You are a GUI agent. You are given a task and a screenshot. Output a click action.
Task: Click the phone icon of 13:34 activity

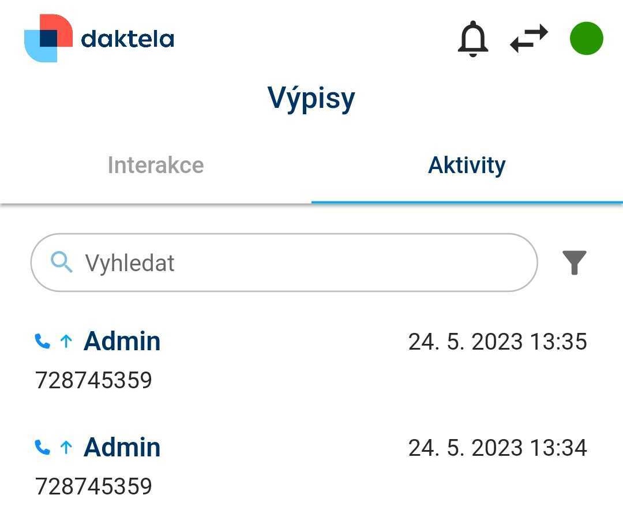point(42,448)
